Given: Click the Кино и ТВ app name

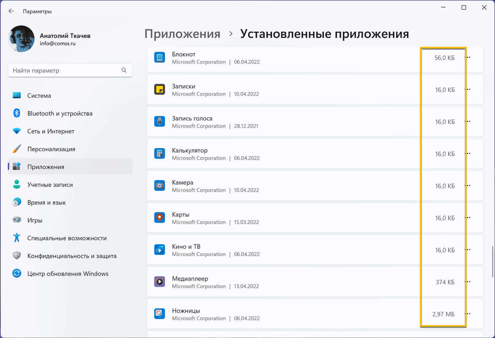Looking at the screenshot, I should click(x=186, y=246).
